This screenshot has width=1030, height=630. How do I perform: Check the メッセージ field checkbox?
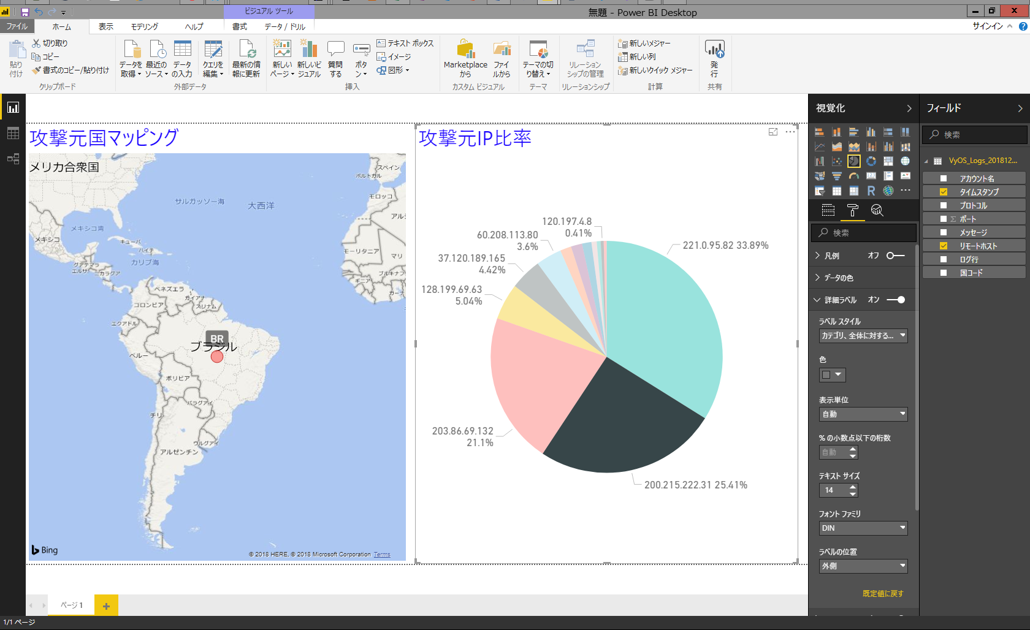(944, 232)
